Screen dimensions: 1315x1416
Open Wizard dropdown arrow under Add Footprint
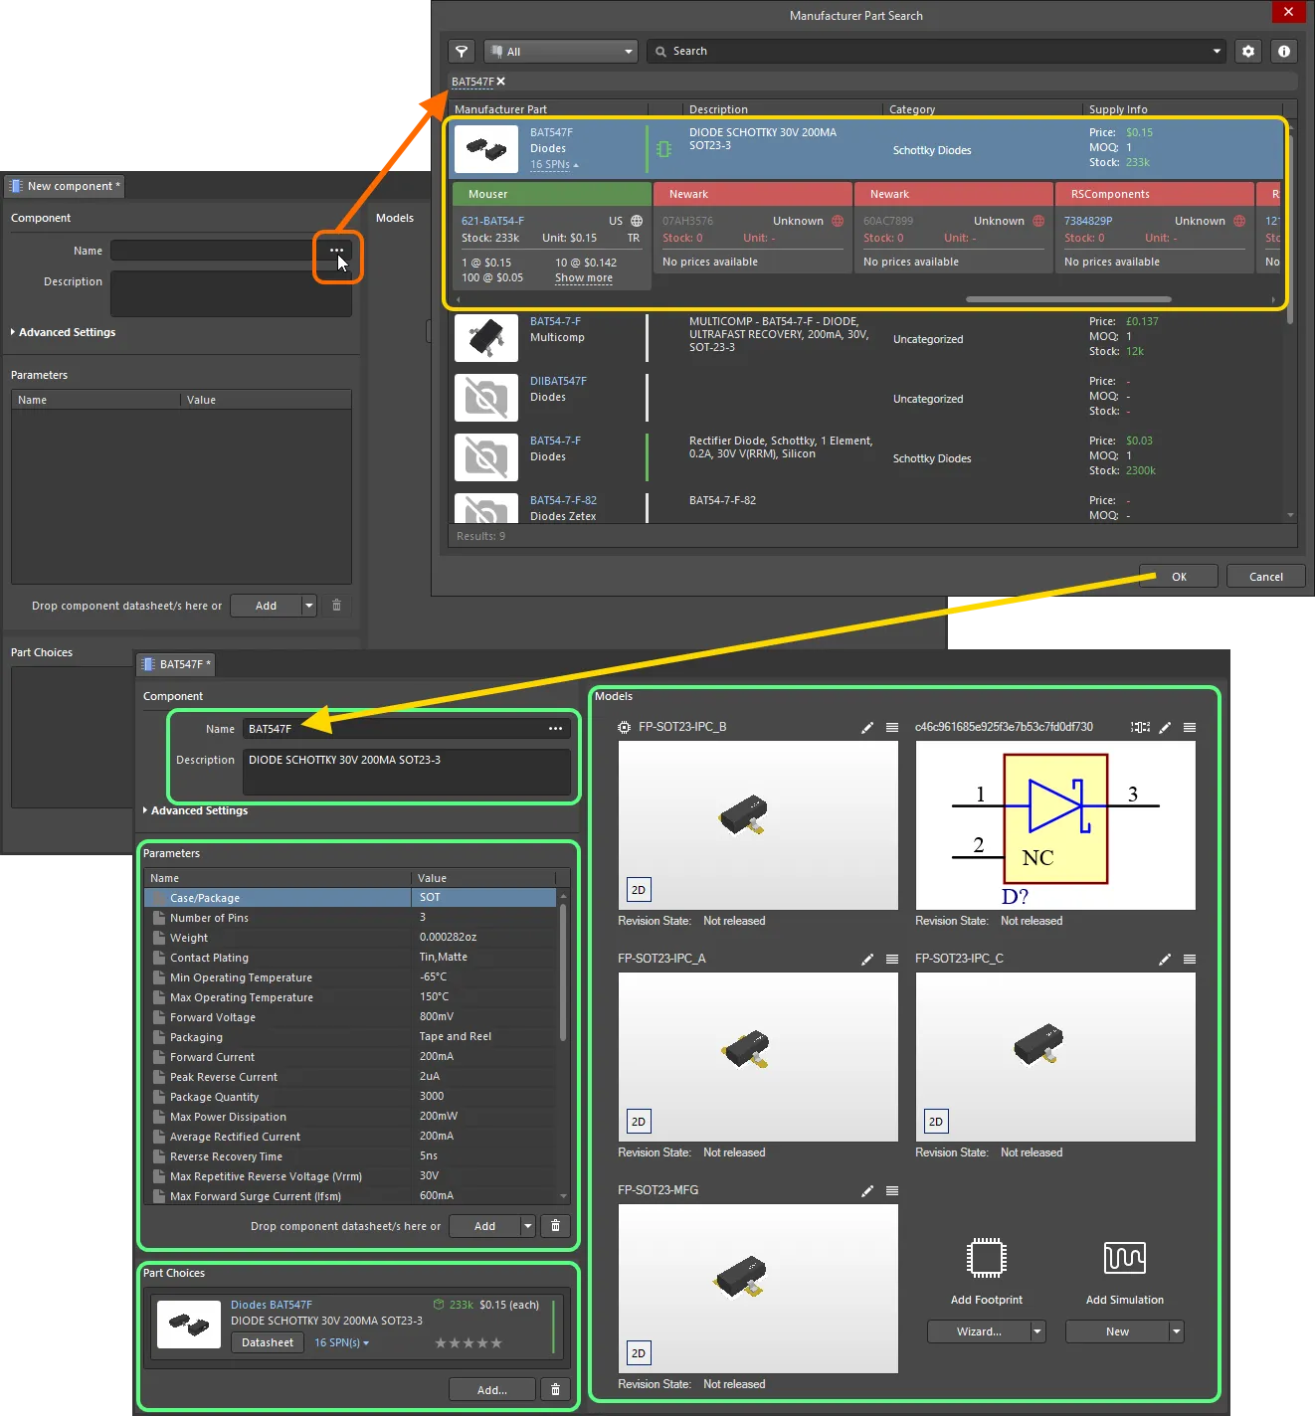pyautogui.click(x=1037, y=1331)
